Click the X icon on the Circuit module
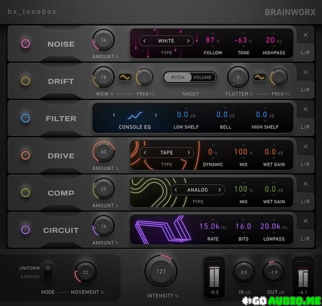 click(x=305, y=221)
